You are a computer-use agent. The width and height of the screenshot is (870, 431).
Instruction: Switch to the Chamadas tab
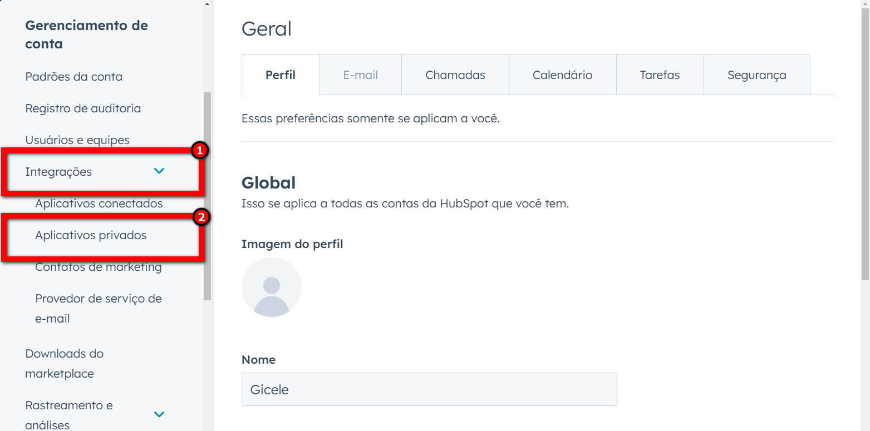(x=455, y=74)
